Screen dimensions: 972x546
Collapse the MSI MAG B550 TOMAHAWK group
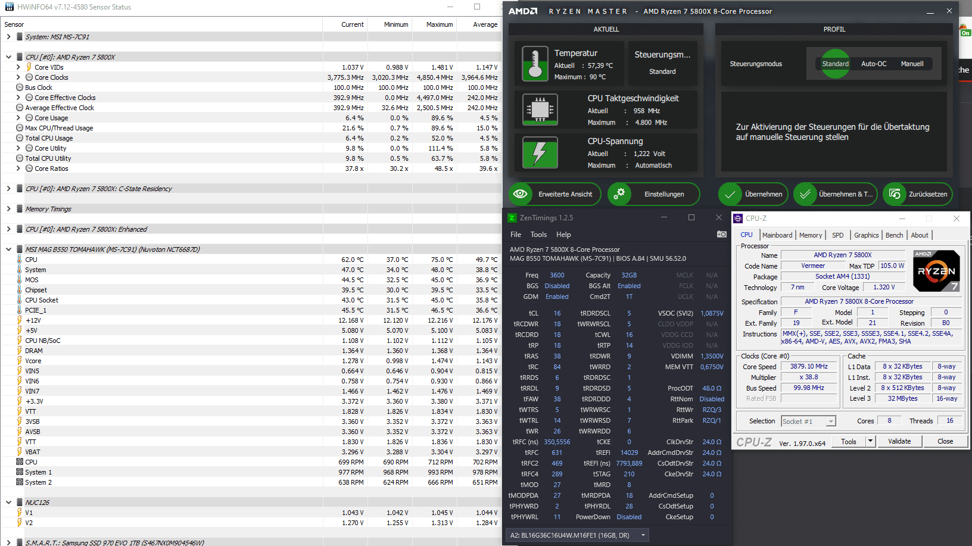pos(8,249)
